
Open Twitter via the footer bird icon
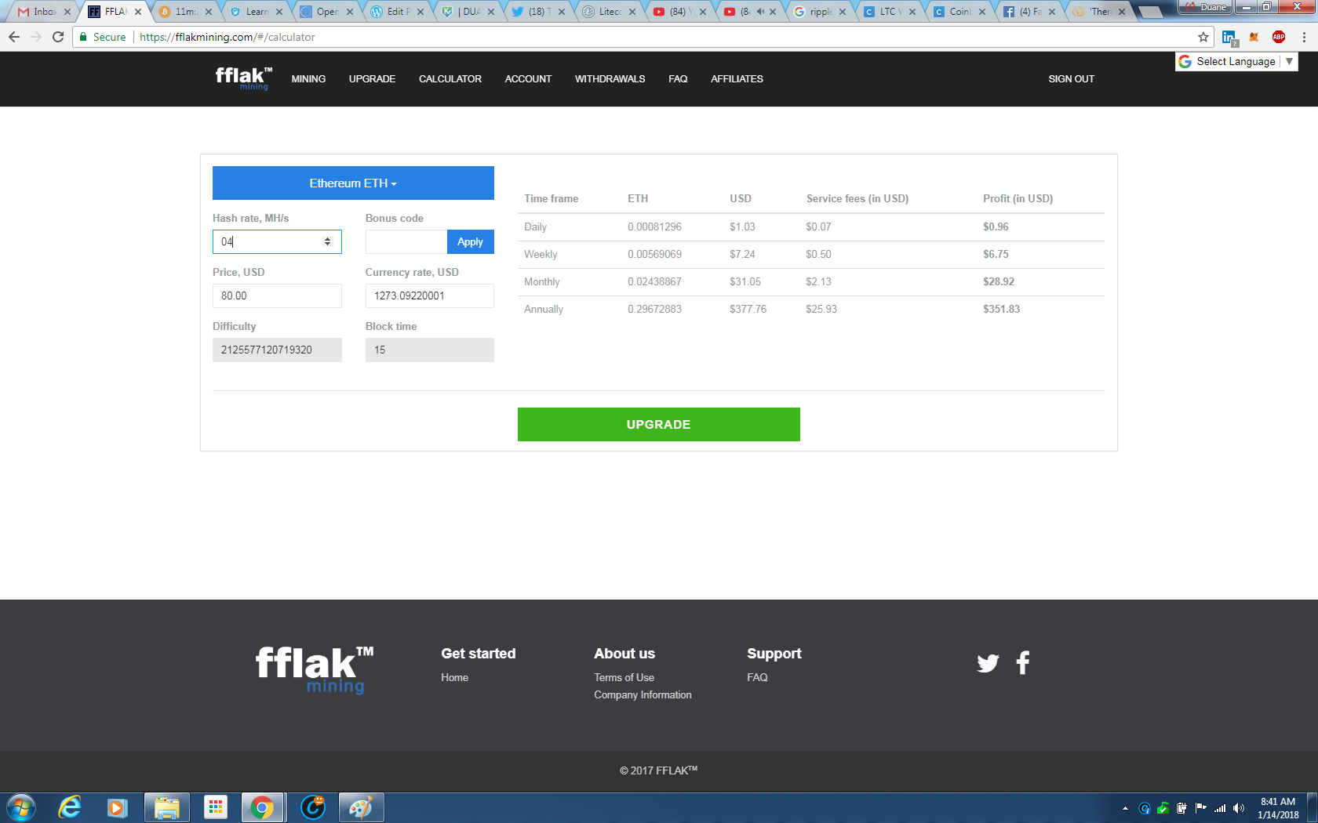click(988, 662)
